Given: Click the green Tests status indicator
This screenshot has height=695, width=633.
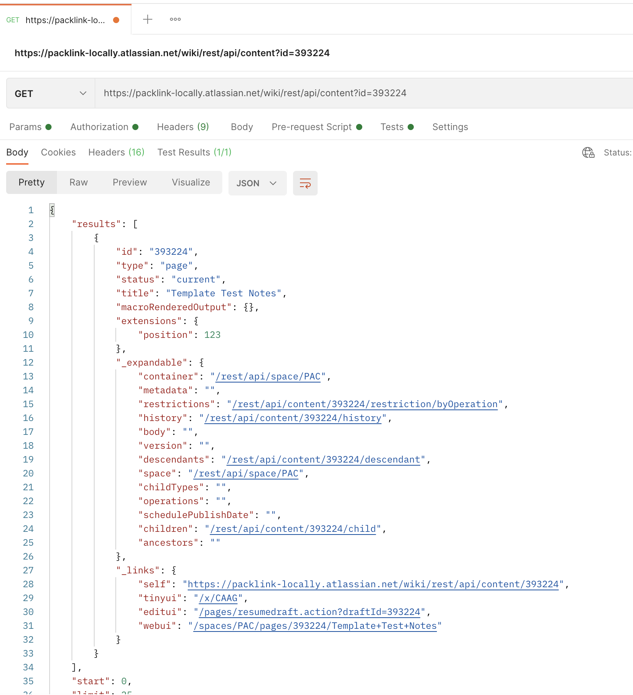Looking at the screenshot, I should coord(411,127).
